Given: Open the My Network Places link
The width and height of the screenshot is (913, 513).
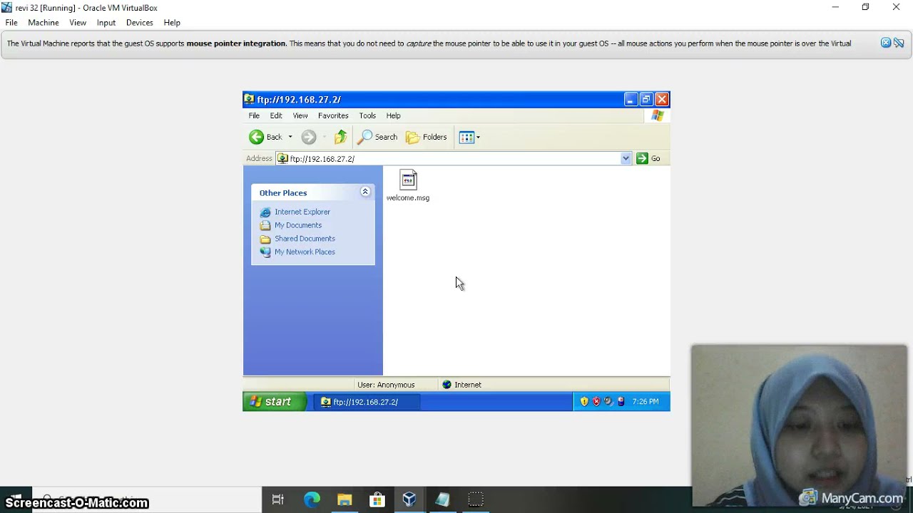Looking at the screenshot, I should (x=305, y=252).
